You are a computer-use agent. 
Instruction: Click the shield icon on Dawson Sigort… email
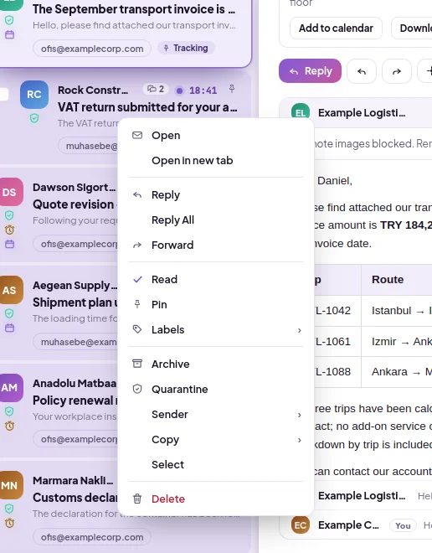[x=9, y=215]
